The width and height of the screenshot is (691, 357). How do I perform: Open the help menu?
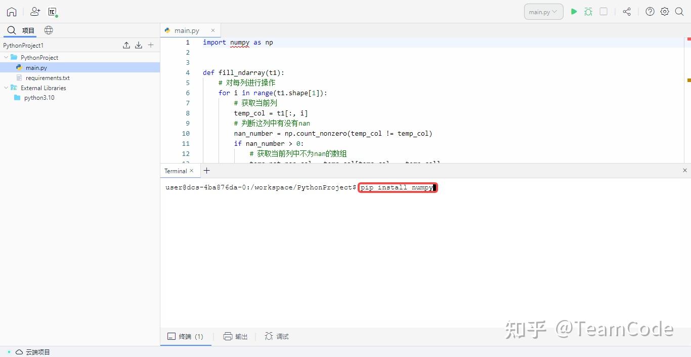coord(650,11)
